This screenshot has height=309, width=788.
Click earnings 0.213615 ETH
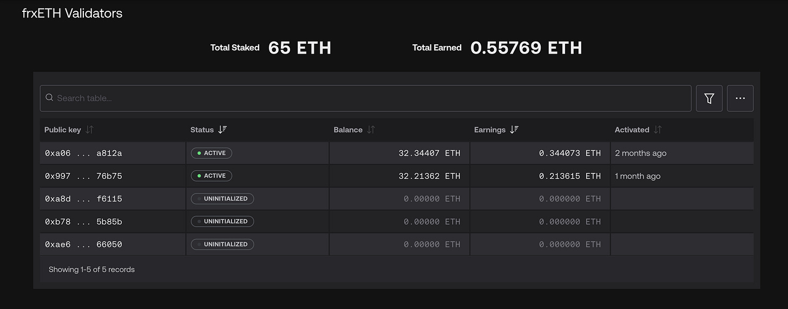(x=570, y=176)
